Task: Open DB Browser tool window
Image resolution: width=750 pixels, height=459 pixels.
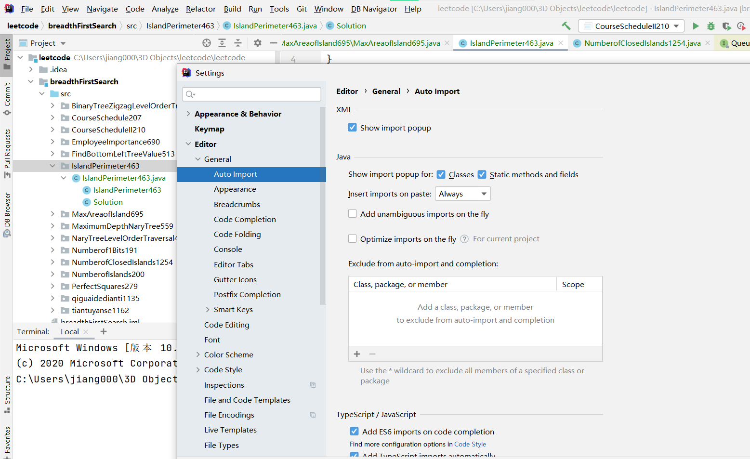Action: pyautogui.click(x=7, y=215)
